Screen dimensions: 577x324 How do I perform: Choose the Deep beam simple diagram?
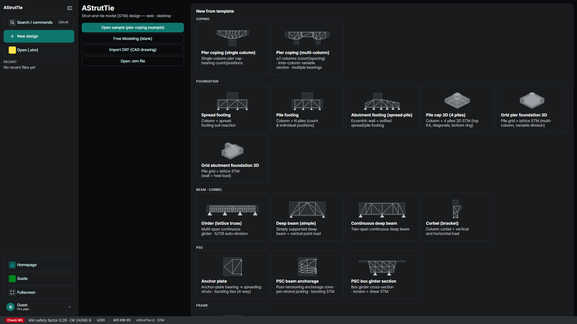click(307, 209)
